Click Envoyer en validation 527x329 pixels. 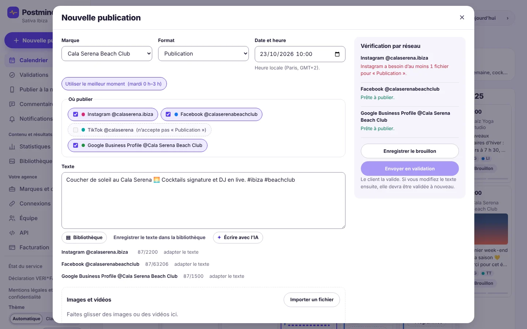pos(410,169)
